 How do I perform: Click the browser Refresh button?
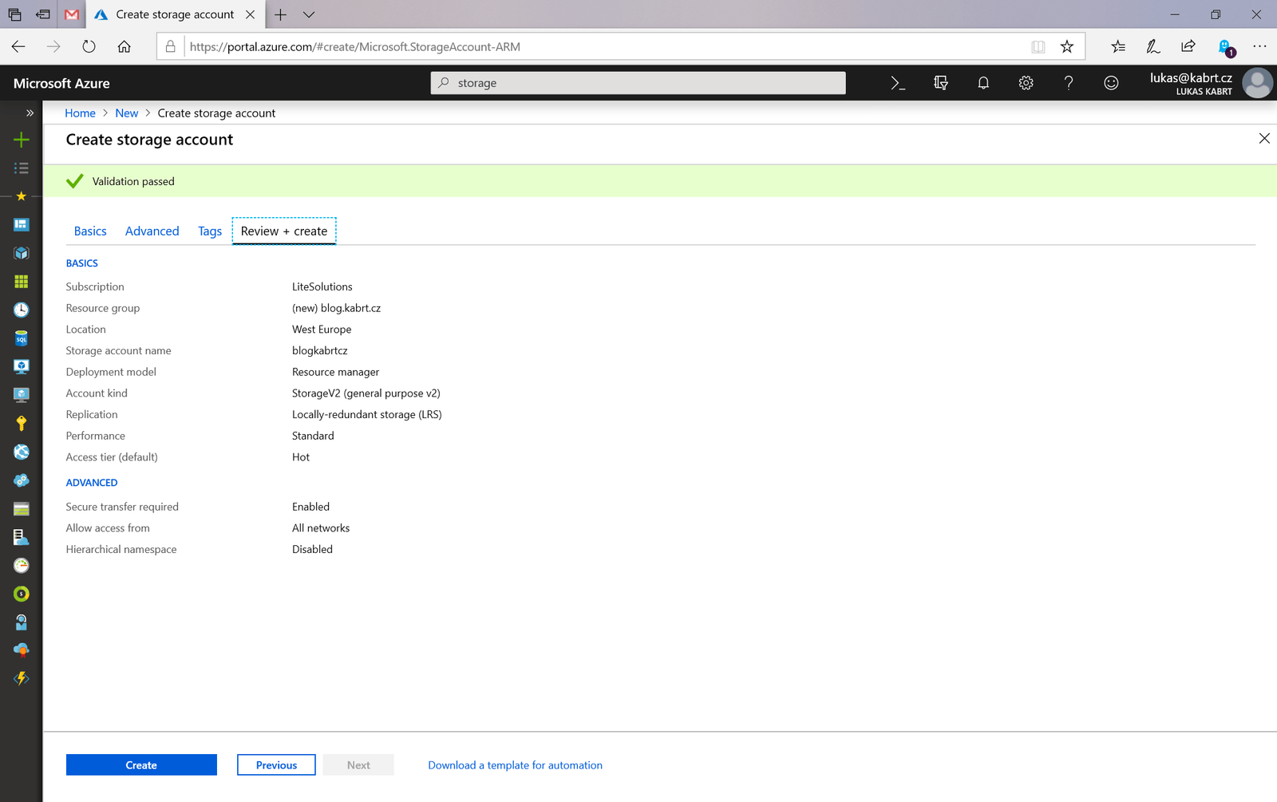pyautogui.click(x=89, y=46)
